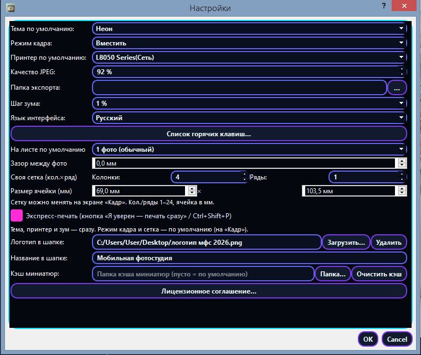The width and height of the screenshot is (421, 355).
Task: Decrease Ряды value with down arrow
Action: pyautogui.click(x=402, y=179)
